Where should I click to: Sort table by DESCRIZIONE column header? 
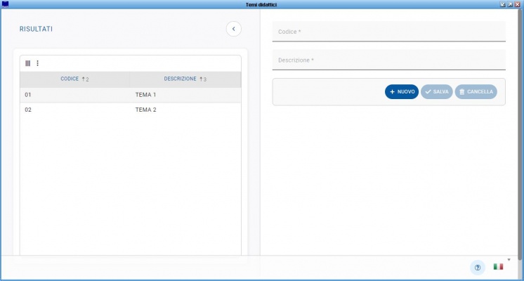tap(185, 79)
